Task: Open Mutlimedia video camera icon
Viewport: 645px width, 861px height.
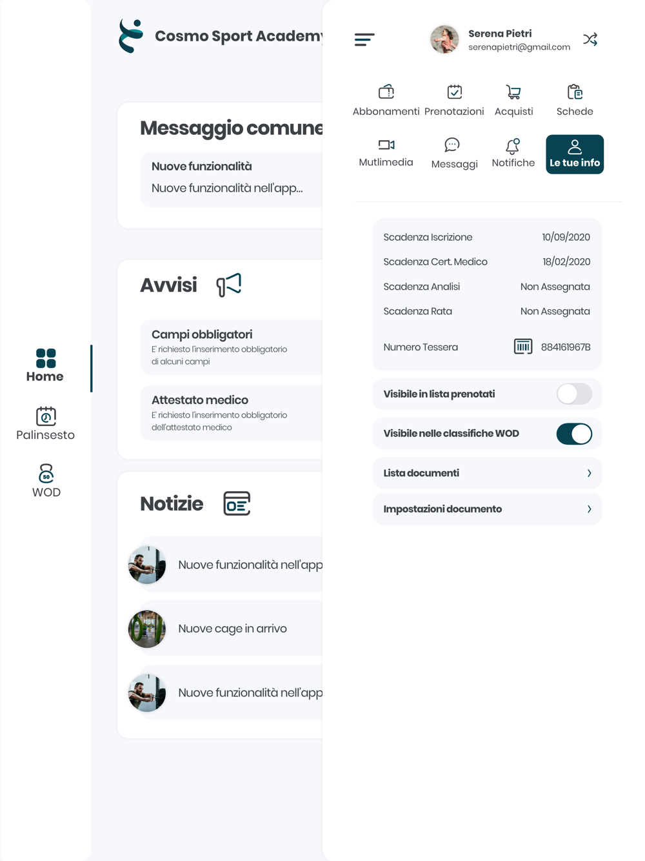Action: (x=386, y=145)
